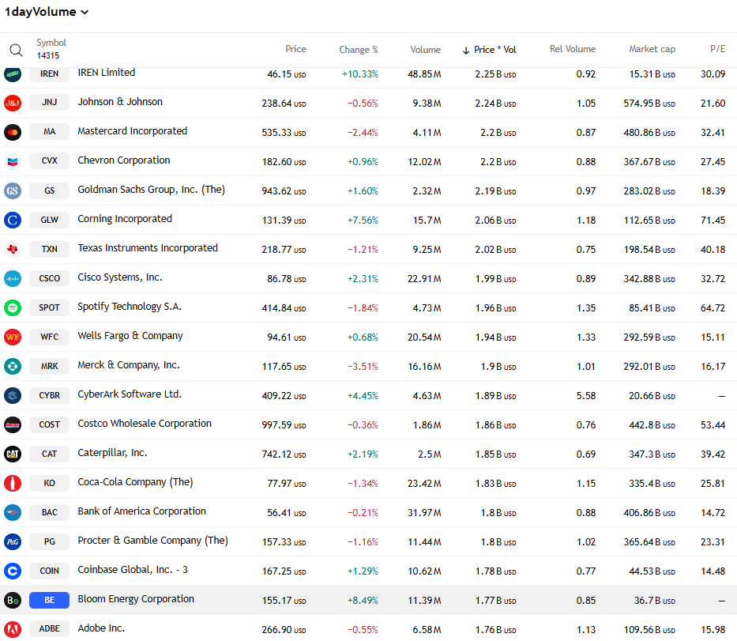Open the SPOT ticker symbol
737x641 pixels.
(49, 307)
